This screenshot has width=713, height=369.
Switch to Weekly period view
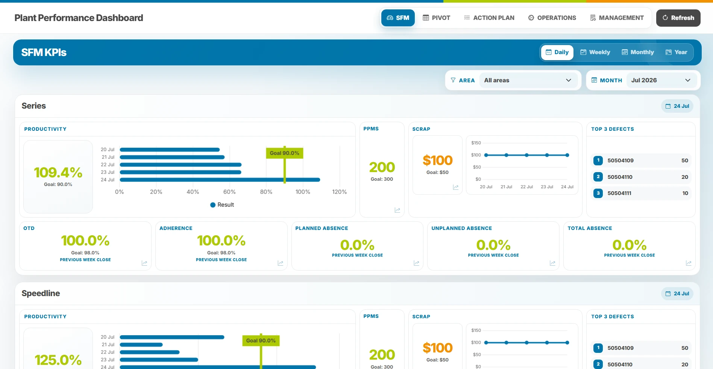tap(595, 52)
